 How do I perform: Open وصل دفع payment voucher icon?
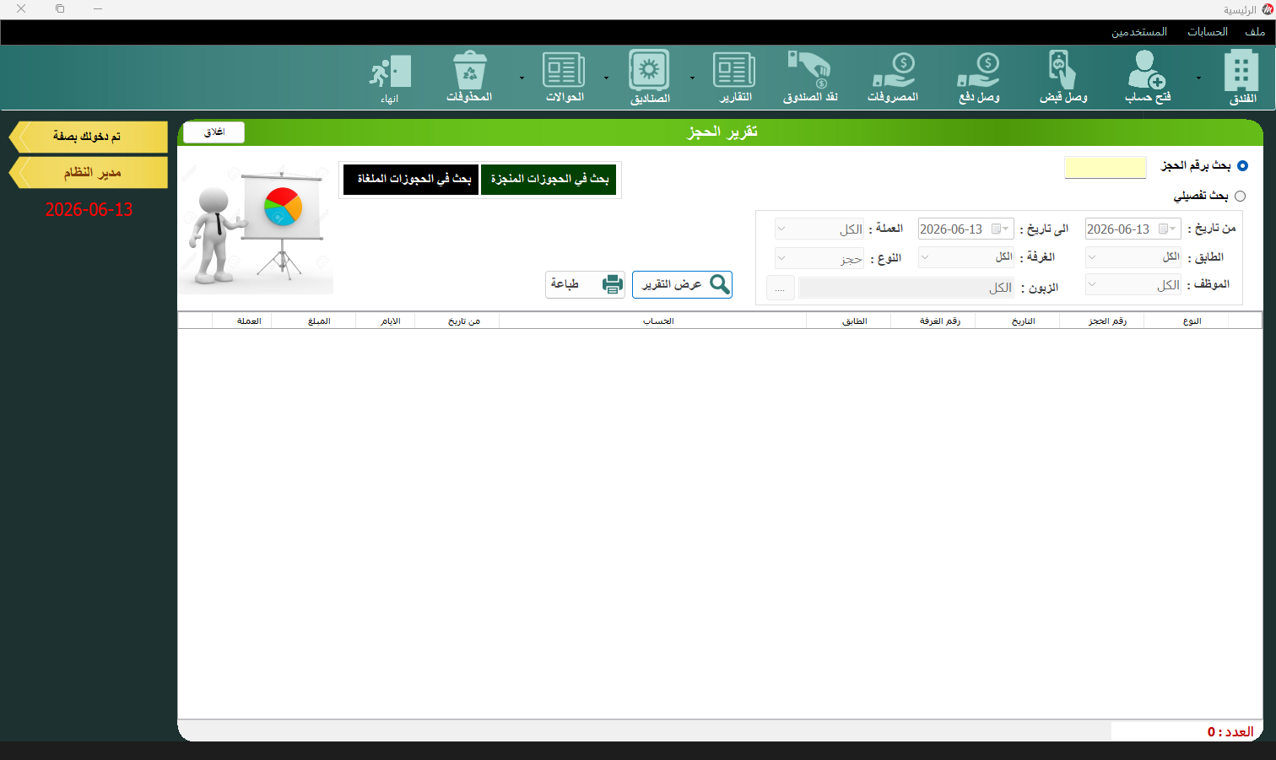click(979, 77)
